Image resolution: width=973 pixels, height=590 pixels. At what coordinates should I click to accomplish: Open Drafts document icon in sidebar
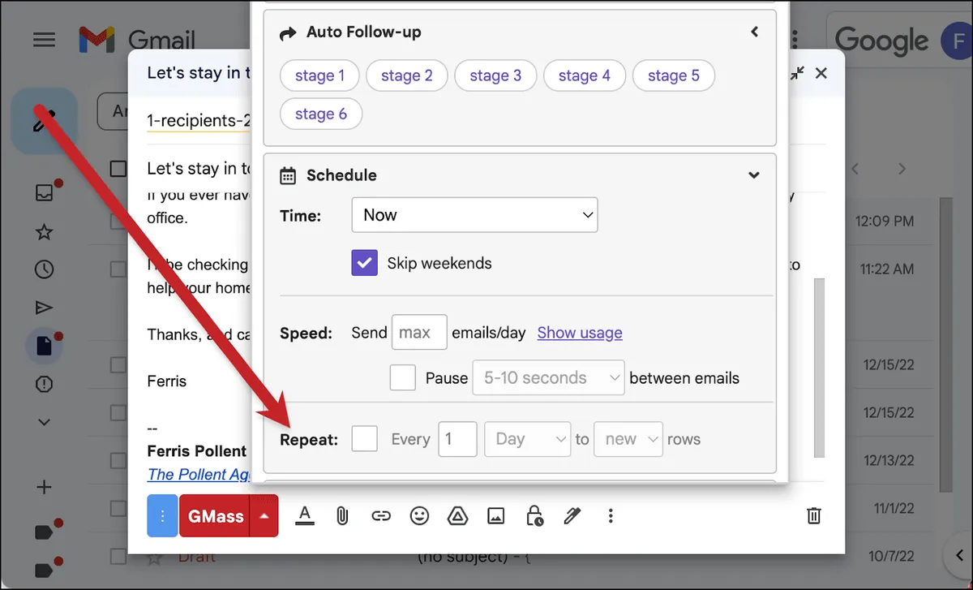(45, 346)
